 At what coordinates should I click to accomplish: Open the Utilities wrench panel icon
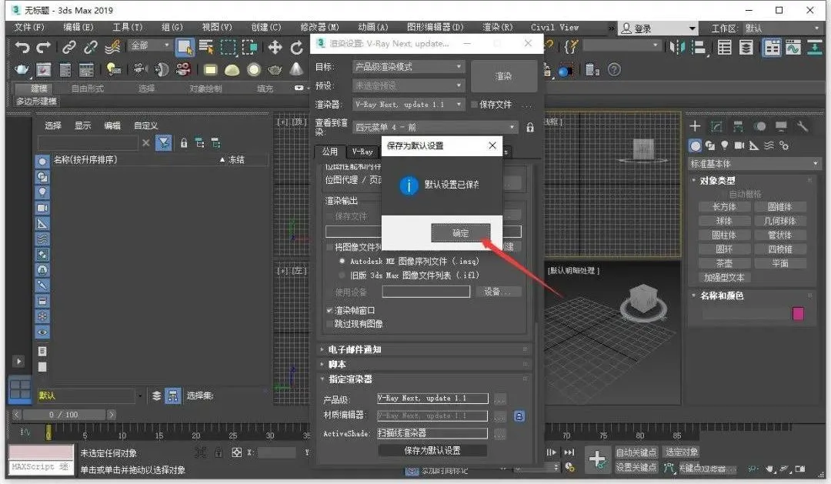tap(803, 126)
